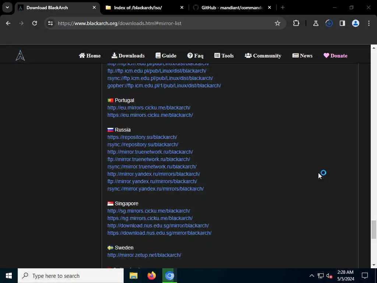Open ftp://ftp.icm.edu.pl mirror link
This screenshot has width=377, height=283.
point(157,71)
